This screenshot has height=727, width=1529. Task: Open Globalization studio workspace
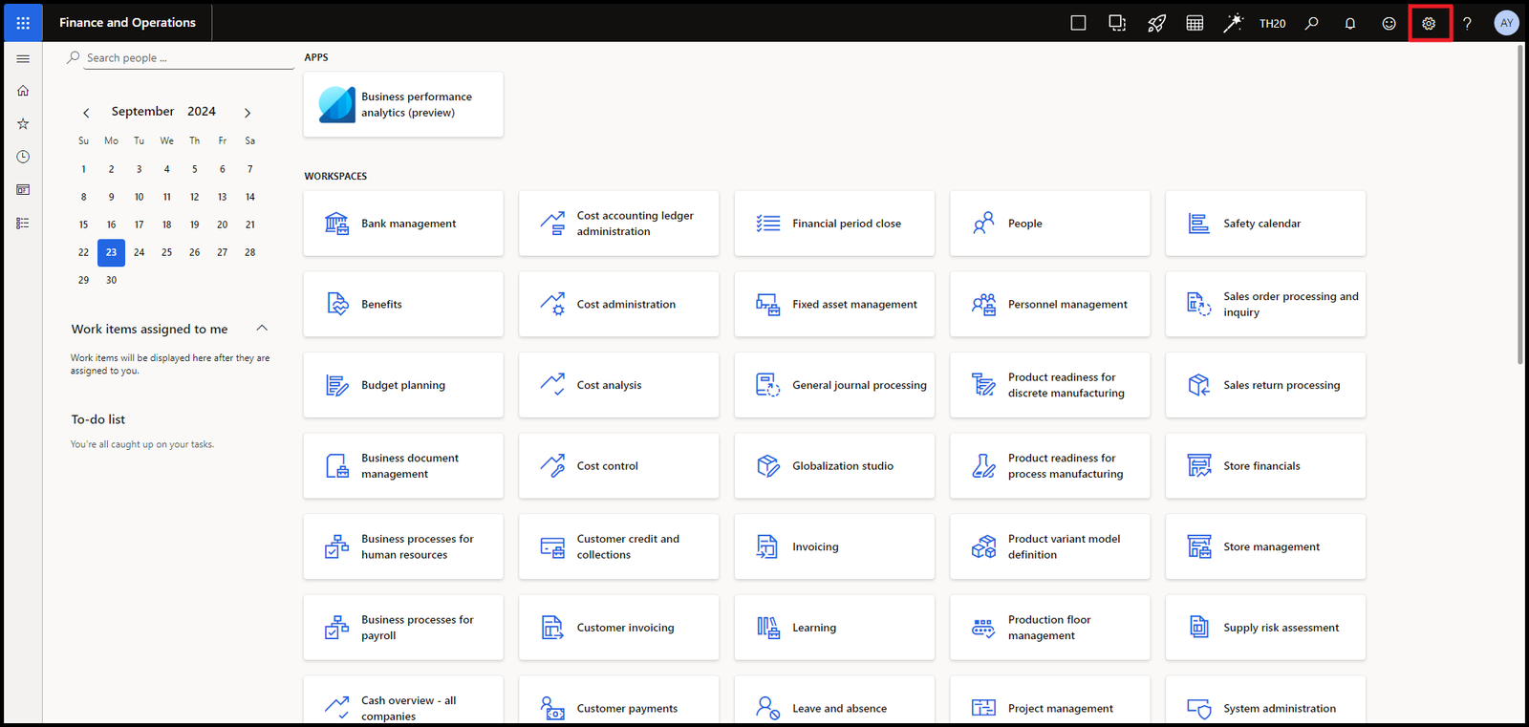tap(834, 466)
